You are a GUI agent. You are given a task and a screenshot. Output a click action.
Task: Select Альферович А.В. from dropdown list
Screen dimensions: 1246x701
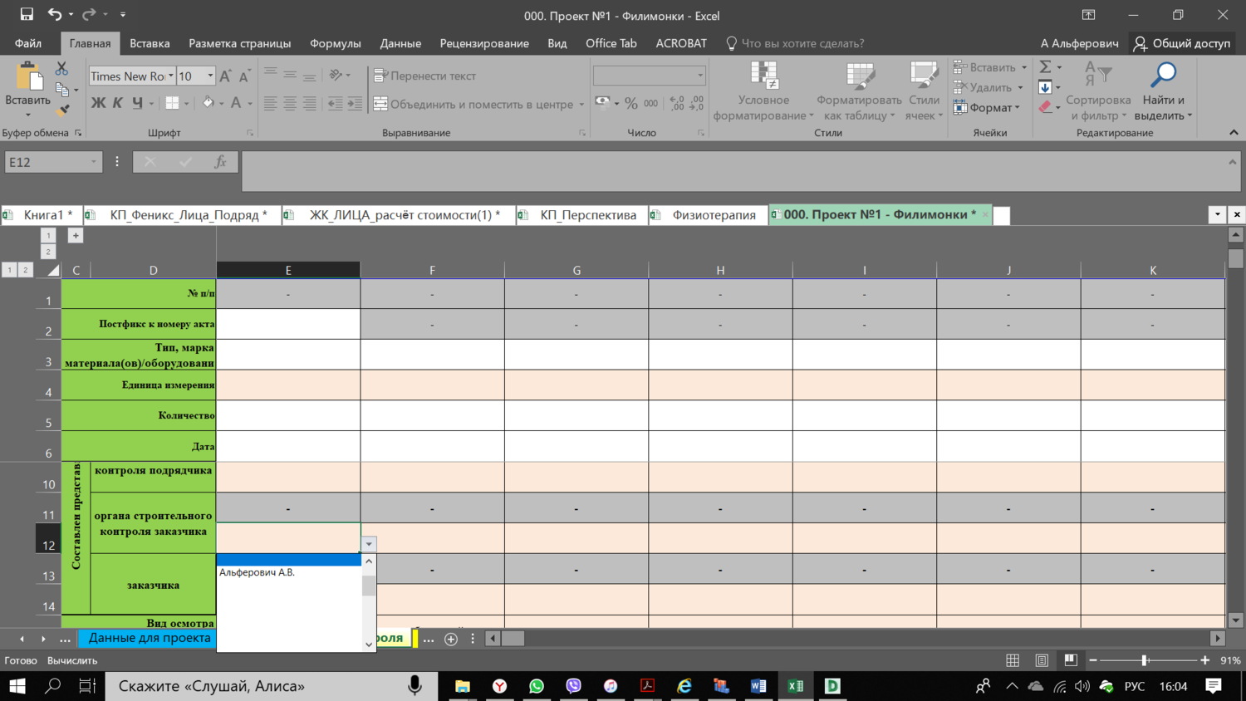(x=290, y=572)
